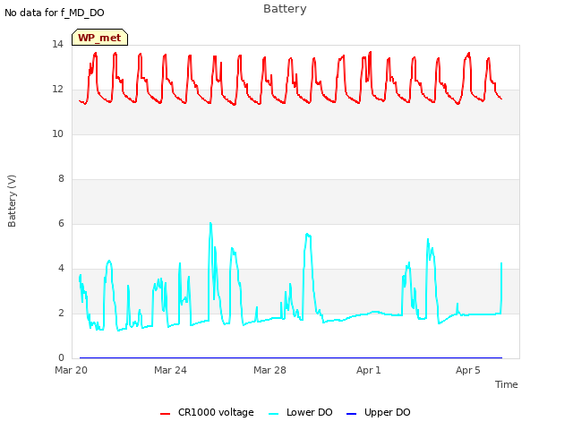Click the cyan Lower DO legend swatch
The width and height of the screenshot is (573, 430).
[x=273, y=414]
